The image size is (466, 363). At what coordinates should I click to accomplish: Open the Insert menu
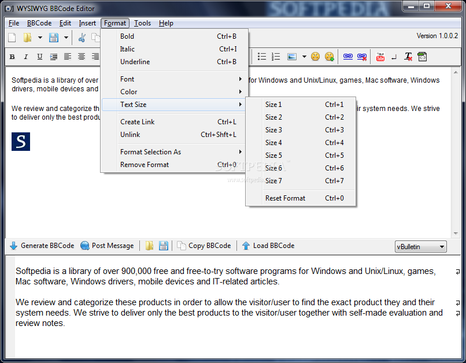(x=87, y=23)
